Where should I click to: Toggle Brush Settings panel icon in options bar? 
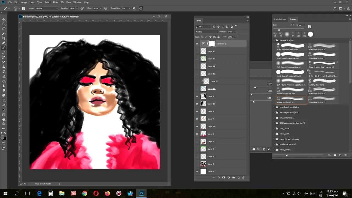pos(24,8)
